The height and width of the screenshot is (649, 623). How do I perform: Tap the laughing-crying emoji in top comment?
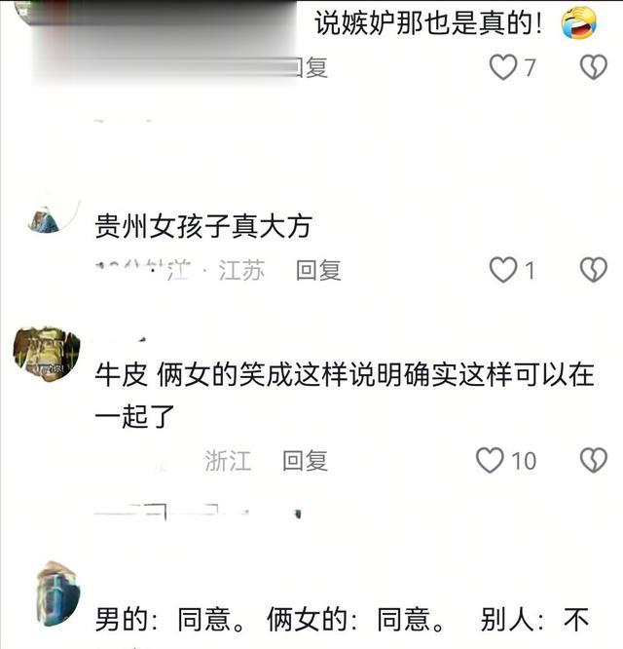pyautogui.click(x=579, y=22)
